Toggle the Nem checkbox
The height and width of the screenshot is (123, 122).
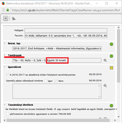coord(56,81)
